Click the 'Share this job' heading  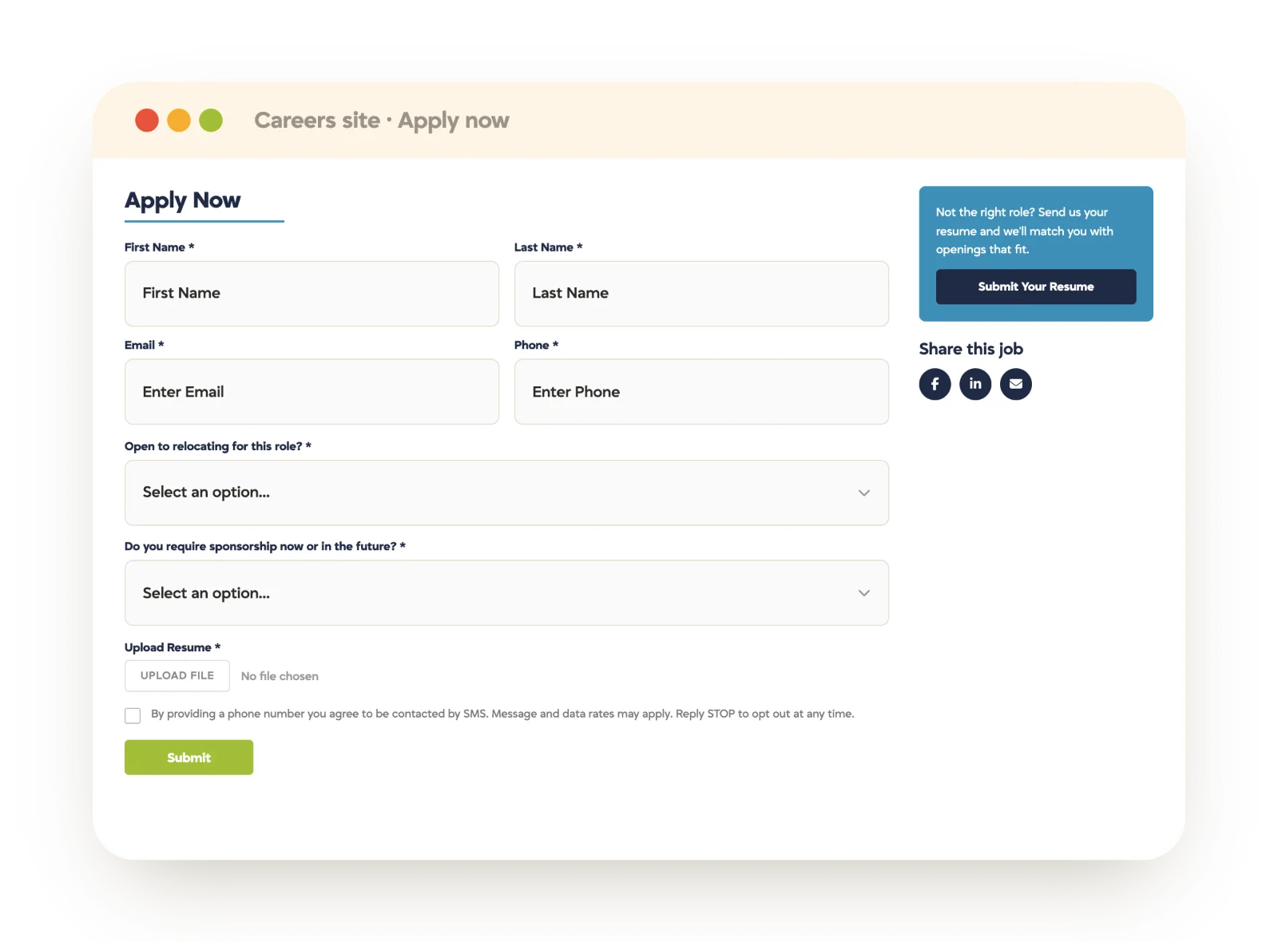click(x=971, y=349)
